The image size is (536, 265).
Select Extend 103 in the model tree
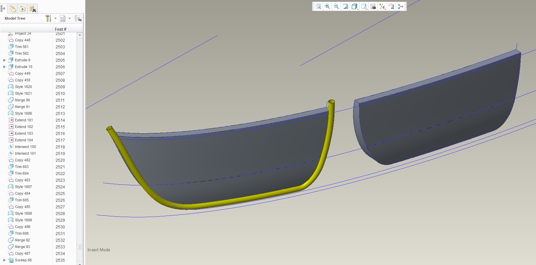24,133
